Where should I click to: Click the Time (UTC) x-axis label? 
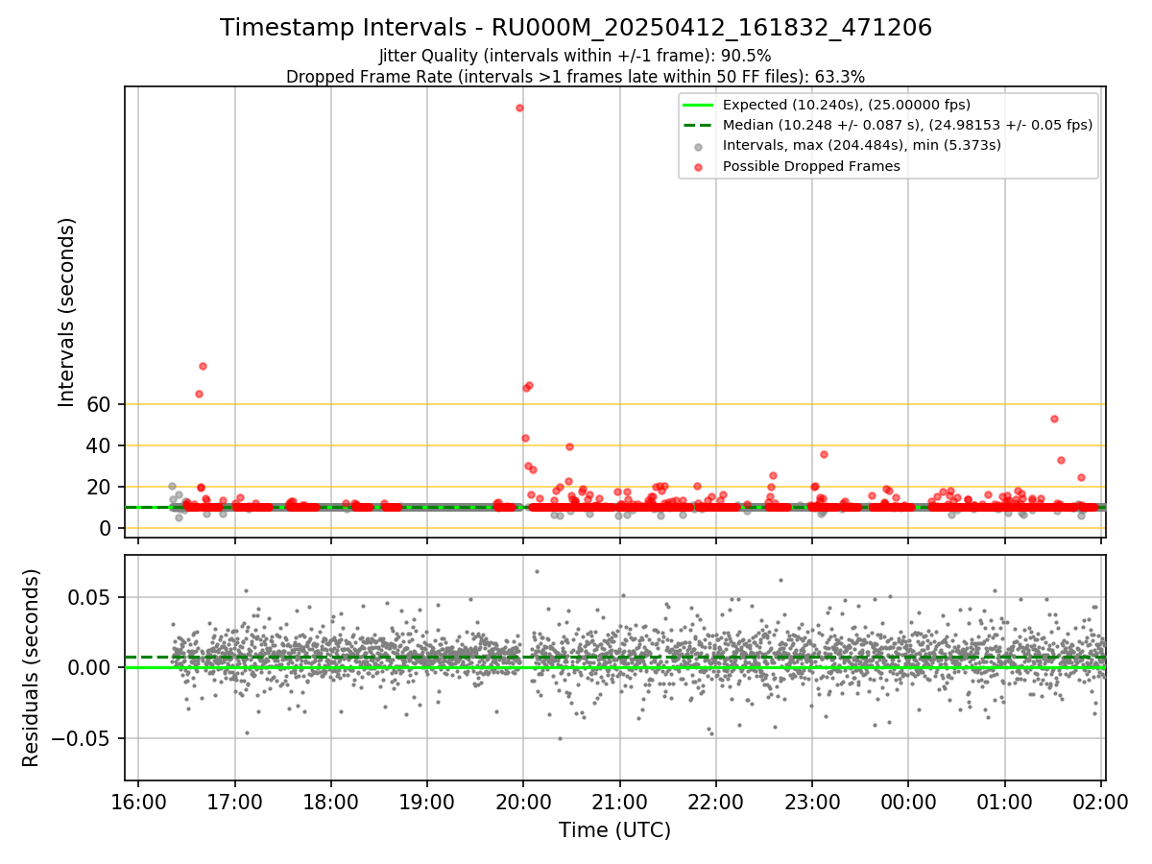point(614,830)
